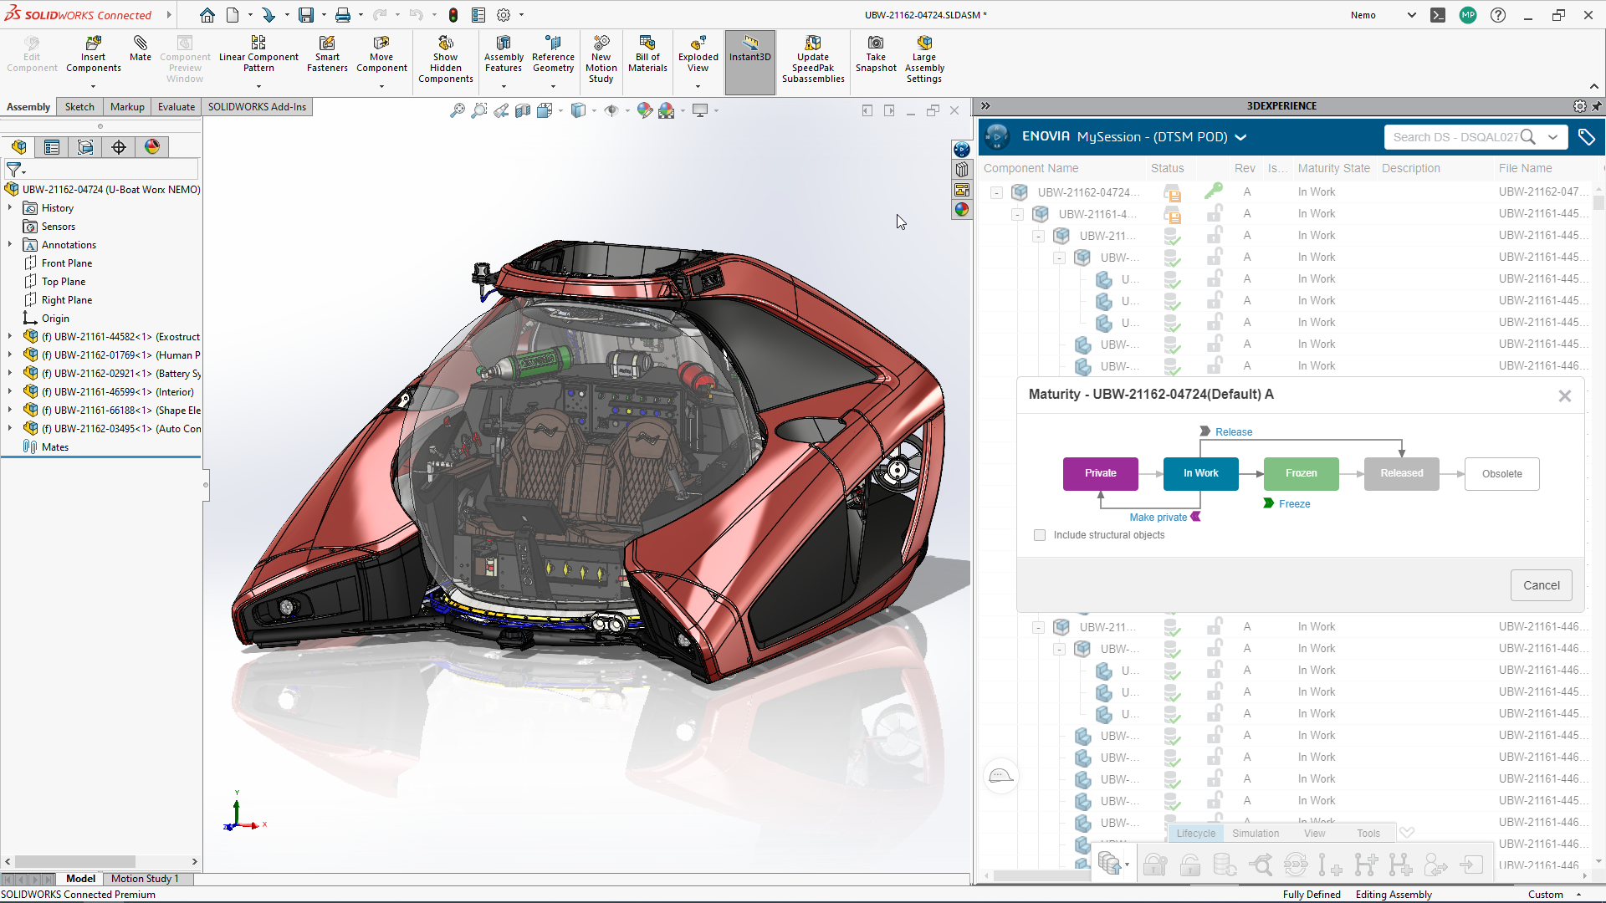This screenshot has width=1606, height=903.
Task: Click the DisplayManager appearance sphere icon
Action: pyautogui.click(x=152, y=147)
